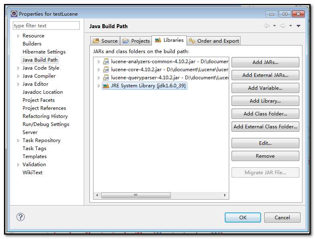Click the forward navigation arrow icon
Screen dimensions: 315x239
coord(283,26)
